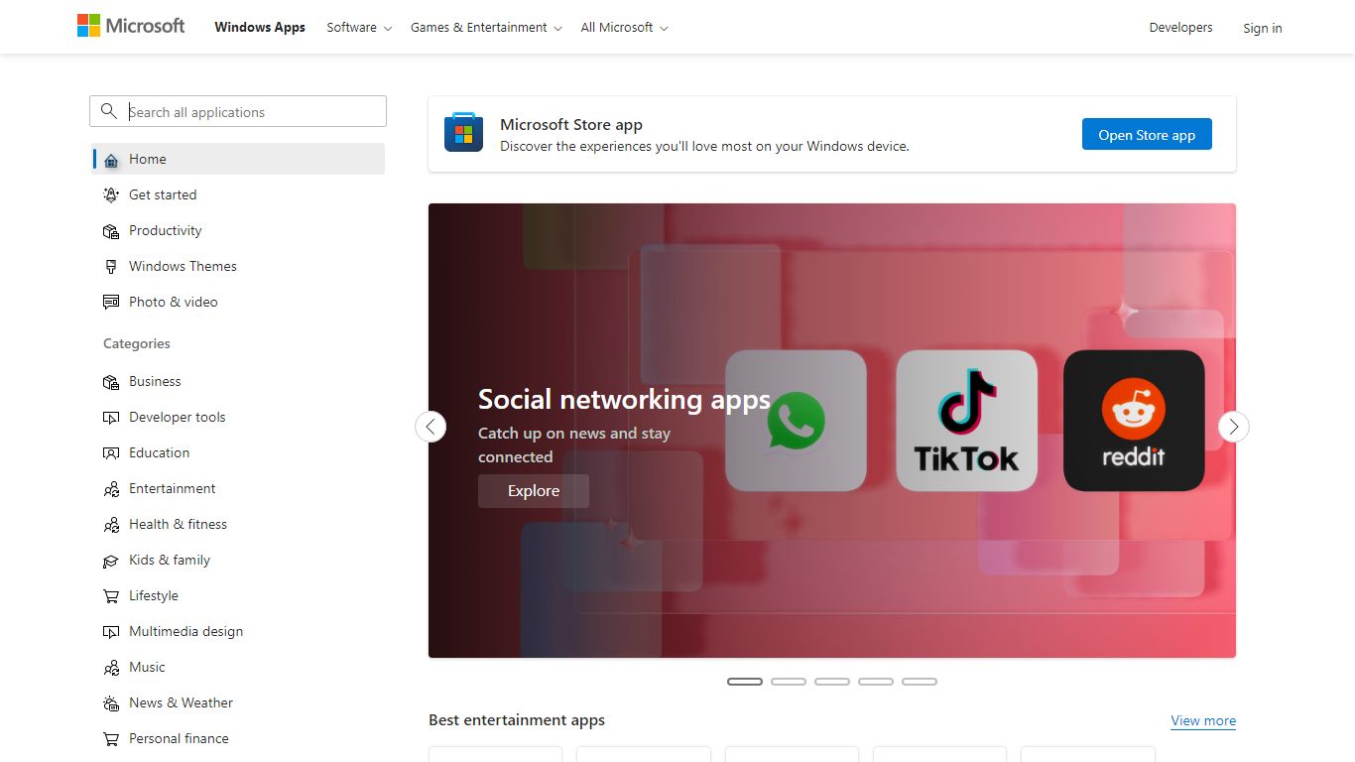Click the TikTok app tile
Screen dimensions: 1355x762
pos(966,421)
